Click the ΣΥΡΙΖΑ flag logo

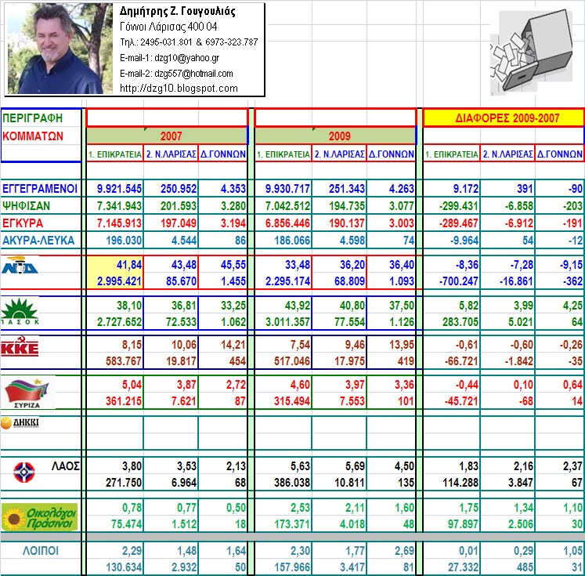click(27, 392)
